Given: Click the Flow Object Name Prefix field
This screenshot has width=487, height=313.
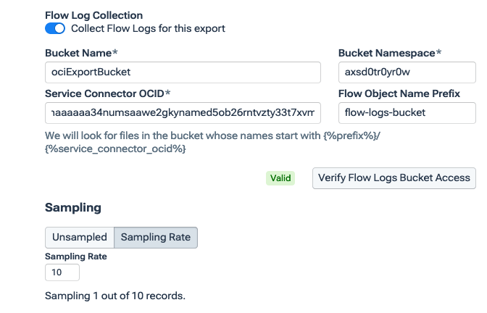Looking at the screenshot, I should (x=407, y=113).
